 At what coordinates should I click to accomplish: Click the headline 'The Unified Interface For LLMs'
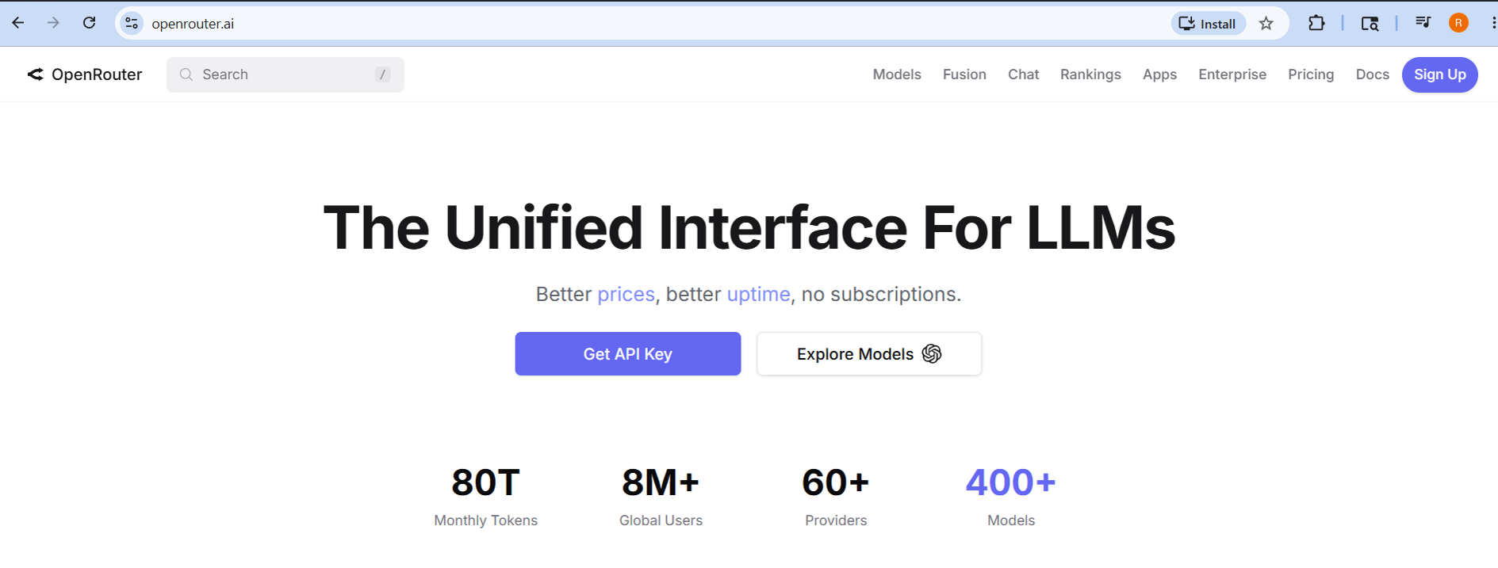click(749, 228)
